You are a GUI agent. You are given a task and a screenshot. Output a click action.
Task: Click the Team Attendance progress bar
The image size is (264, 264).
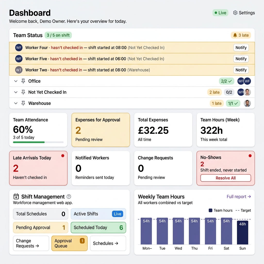38,142
